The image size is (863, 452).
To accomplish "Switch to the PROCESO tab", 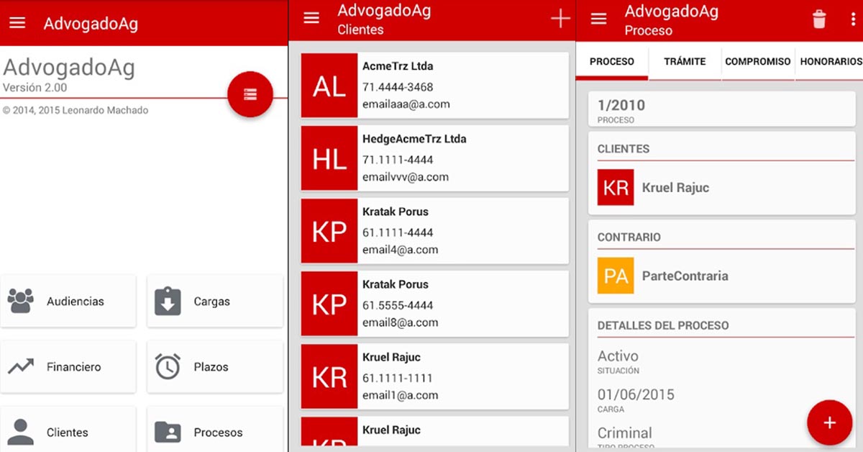I will [612, 62].
